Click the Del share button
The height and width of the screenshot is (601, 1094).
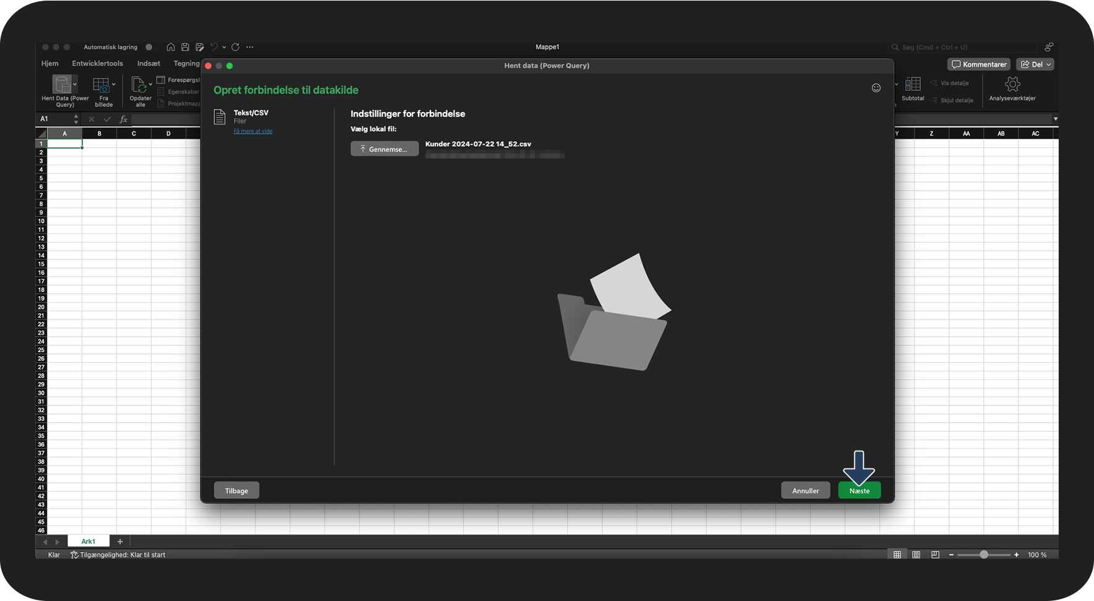tap(1035, 64)
